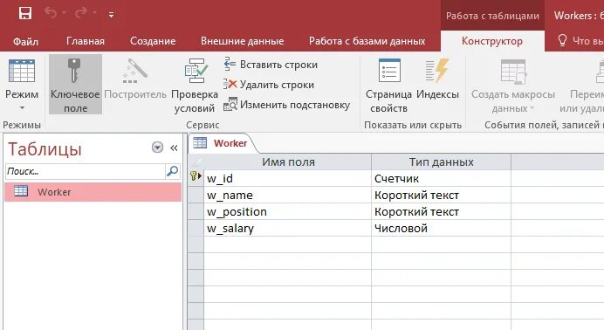
Task: Click the Save floppy disk icon
Action: (x=25, y=14)
